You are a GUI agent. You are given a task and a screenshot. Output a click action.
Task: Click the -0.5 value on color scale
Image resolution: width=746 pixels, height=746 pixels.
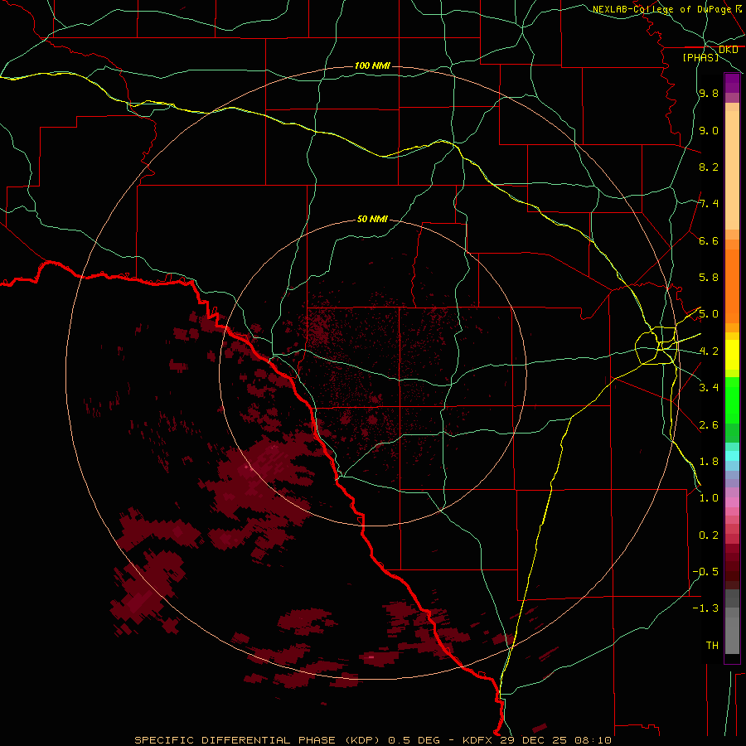pyautogui.click(x=705, y=572)
